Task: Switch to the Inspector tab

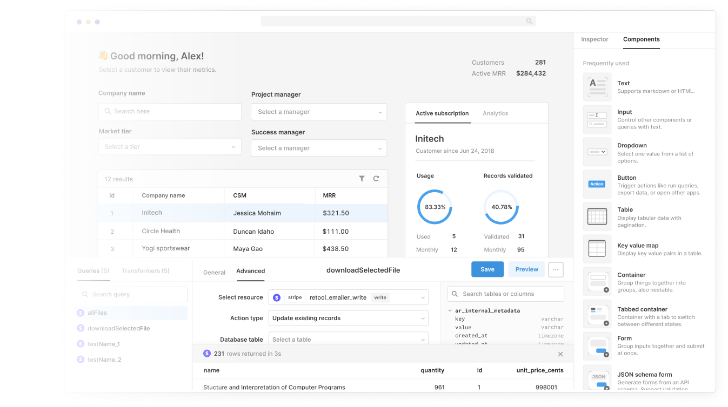Action: [595, 39]
